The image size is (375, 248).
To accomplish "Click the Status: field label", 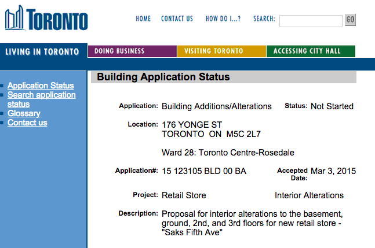I will pyautogui.click(x=296, y=106).
